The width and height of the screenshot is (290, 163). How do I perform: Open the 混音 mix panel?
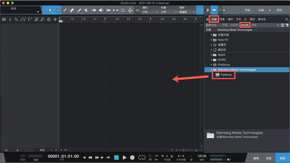[269, 158]
